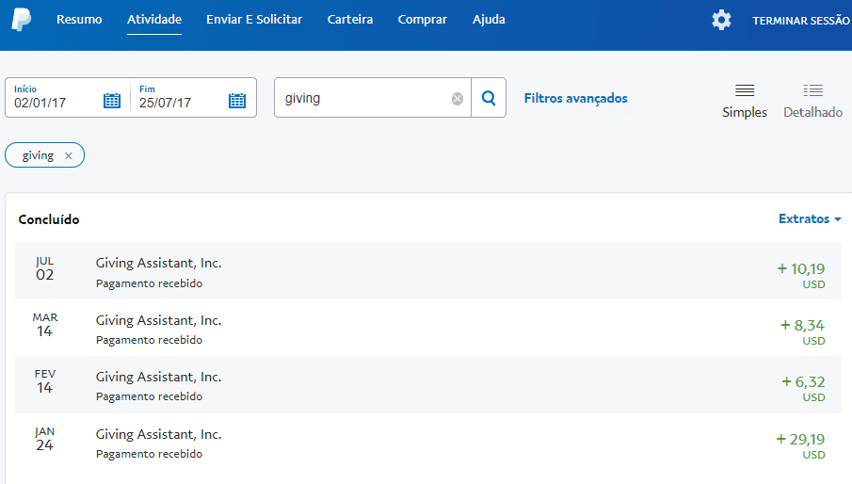
Task: Open the MAR 14 Giving Assistant transaction
Action: [x=428, y=328]
